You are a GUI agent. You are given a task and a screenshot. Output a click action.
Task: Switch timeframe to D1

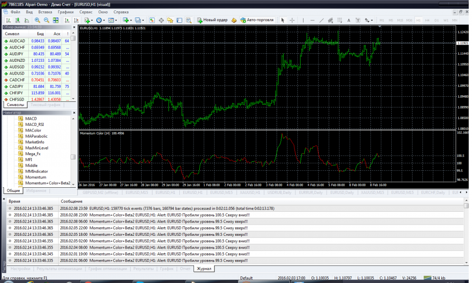tap(437, 20)
